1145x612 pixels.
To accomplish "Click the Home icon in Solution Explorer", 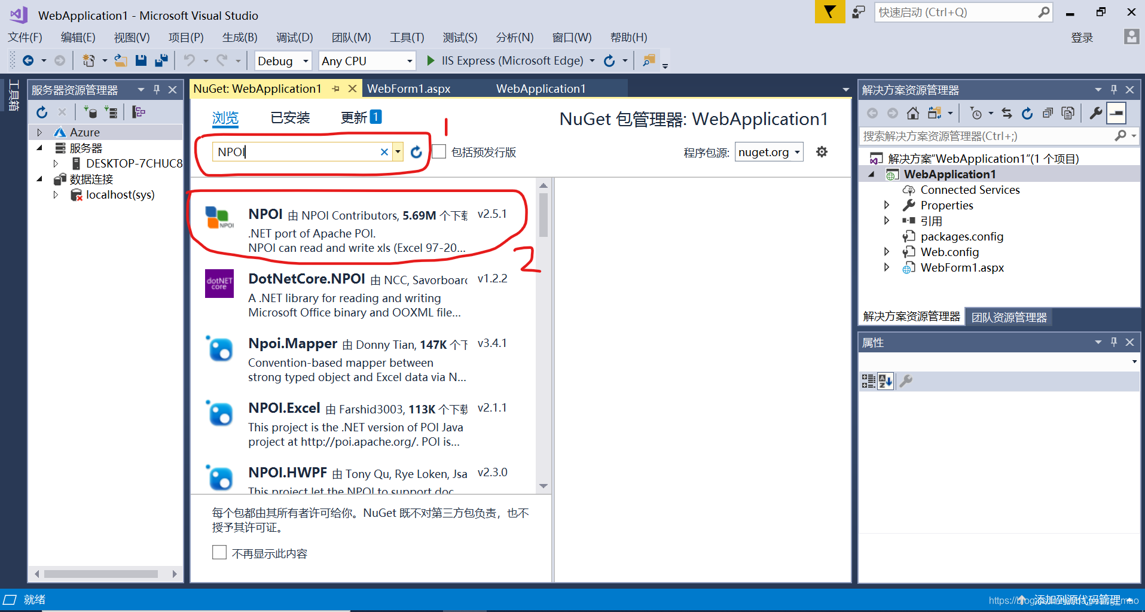I will 912,113.
